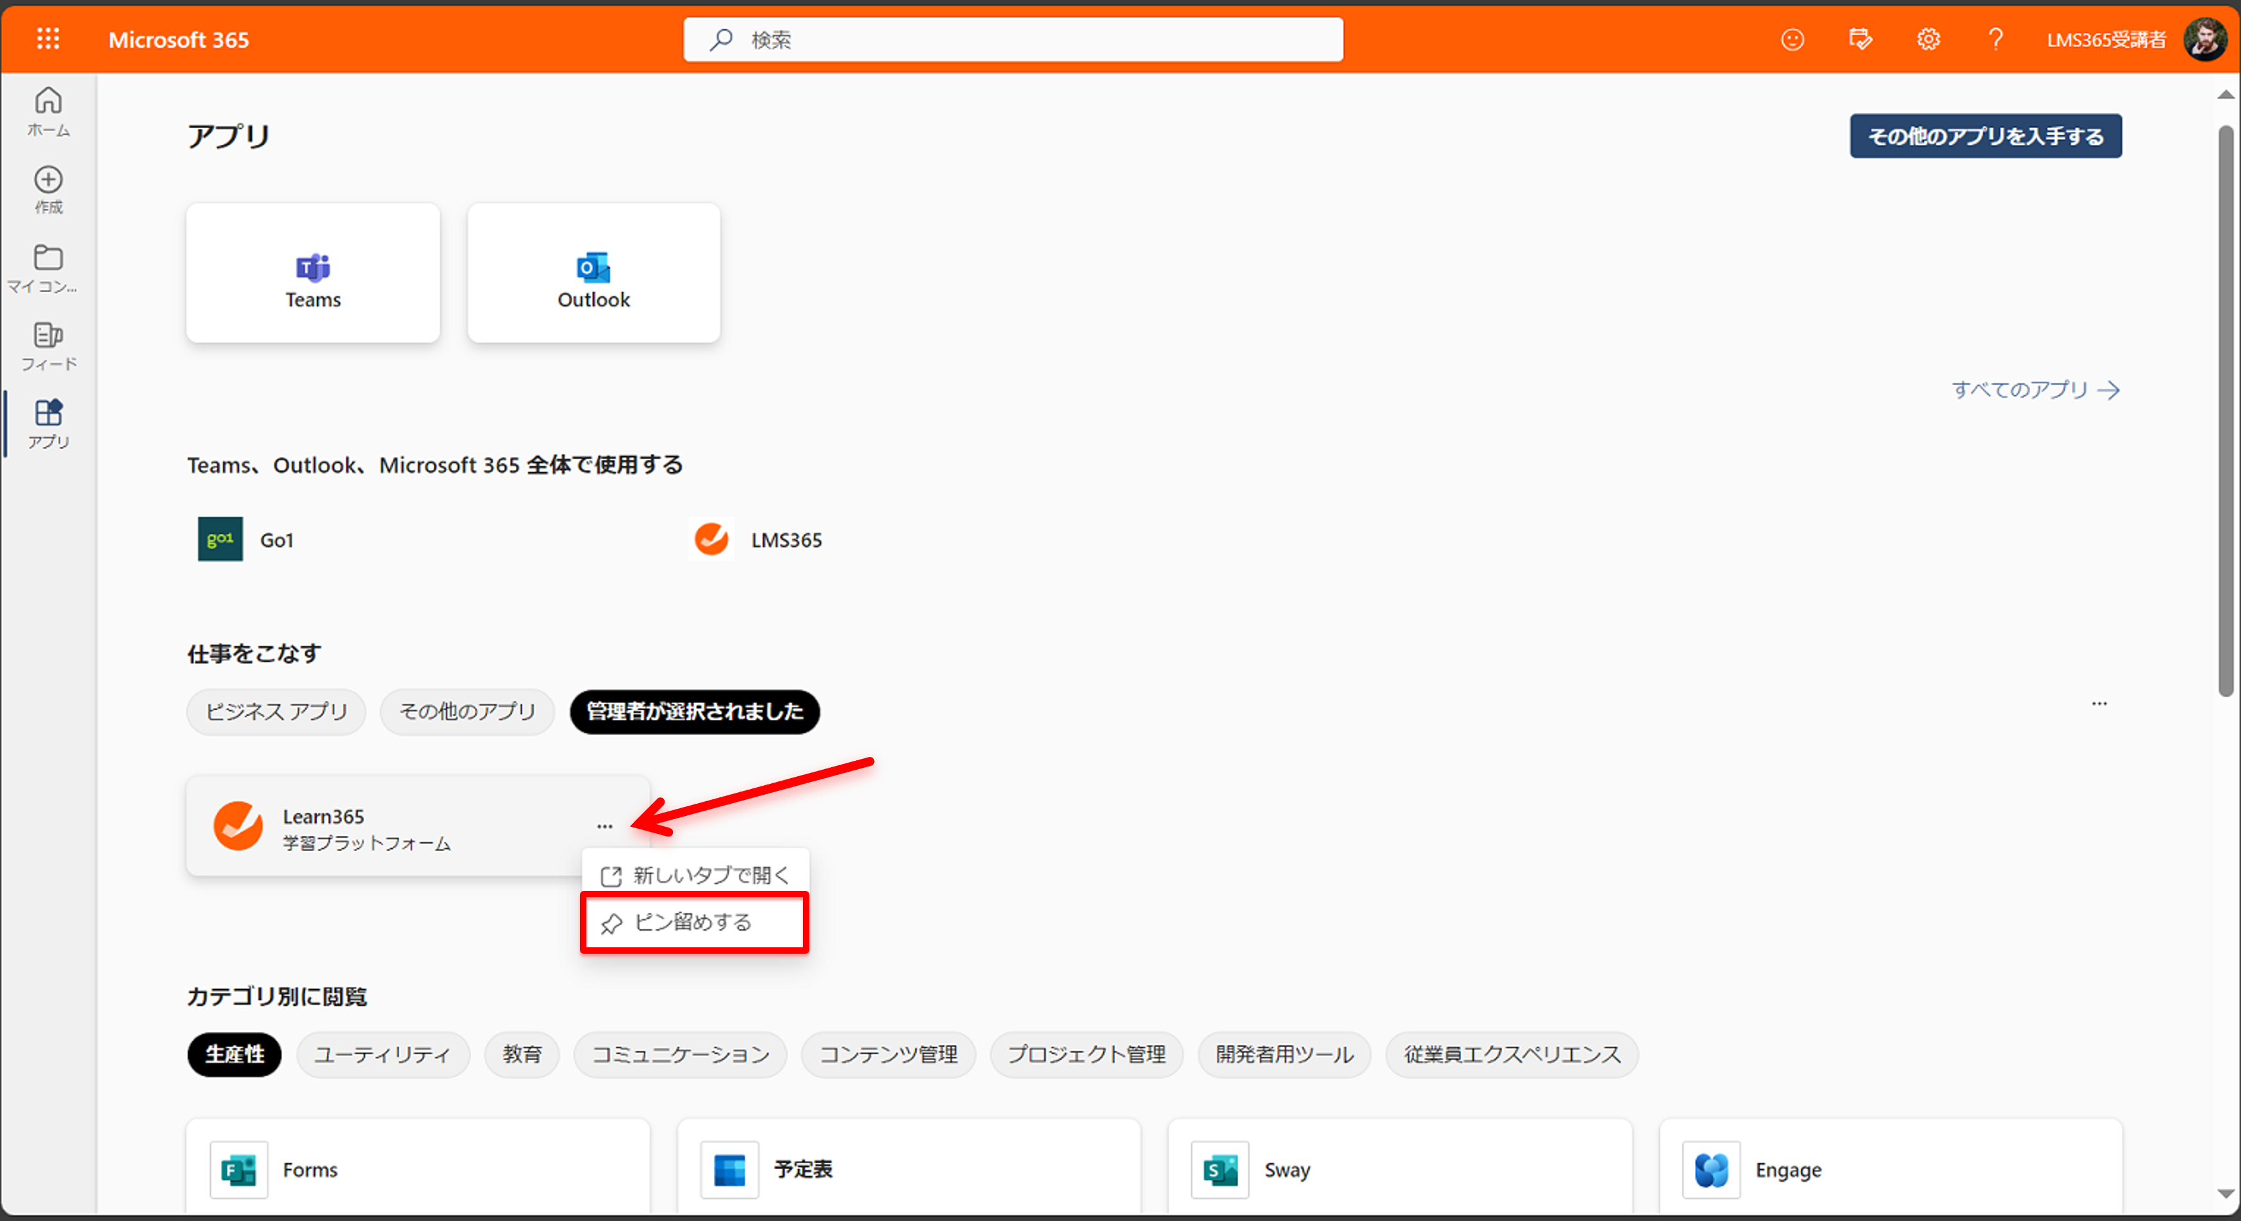Screen dimensions: 2241x1221
Task: Select the コミュニケーション category pill
Action: tap(681, 1054)
